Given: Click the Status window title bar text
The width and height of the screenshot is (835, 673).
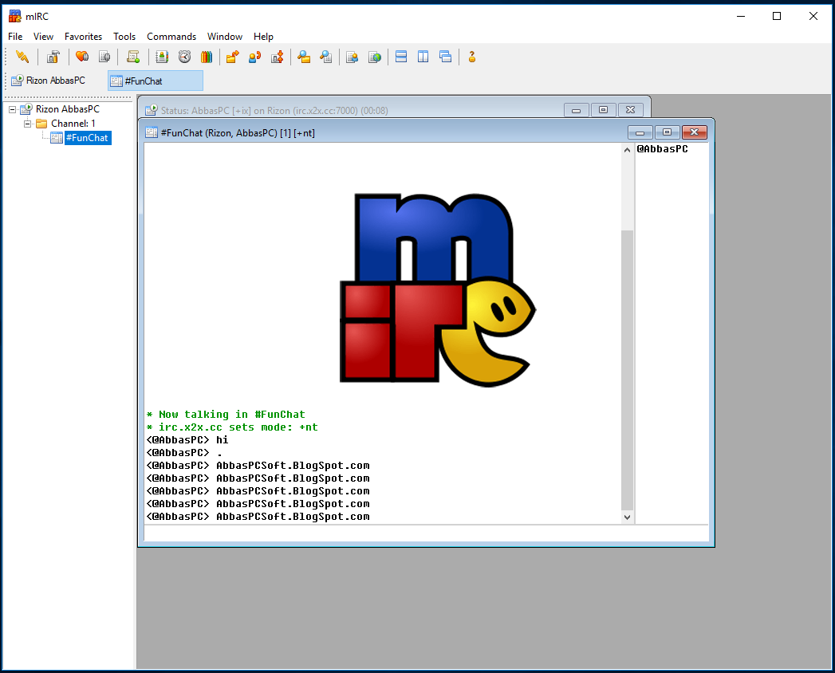Looking at the screenshot, I should (x=274, y=111).
